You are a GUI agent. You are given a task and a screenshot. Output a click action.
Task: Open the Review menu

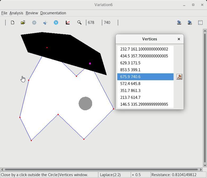coord(32,13)
